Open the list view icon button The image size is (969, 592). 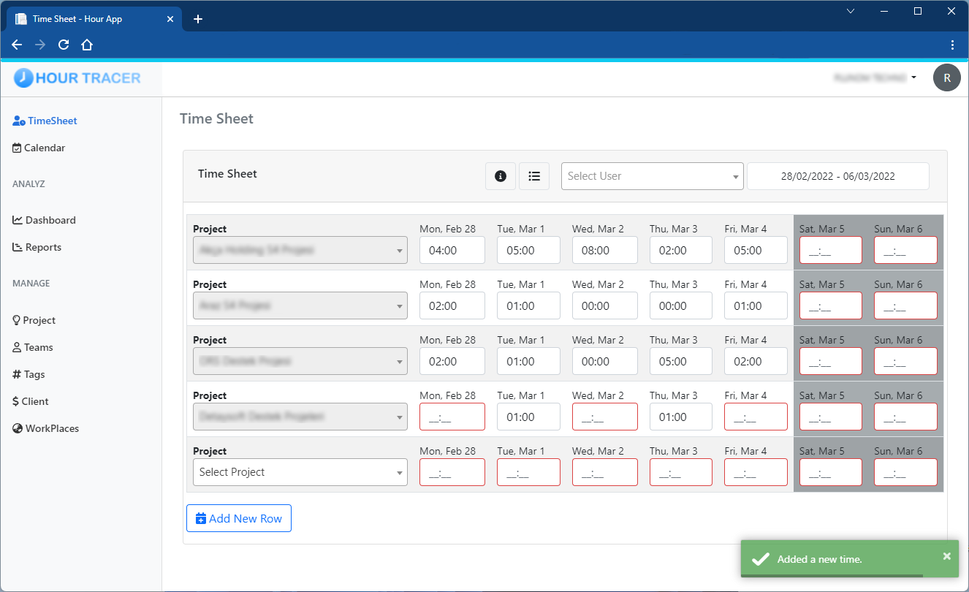click(x=534, y=176)
